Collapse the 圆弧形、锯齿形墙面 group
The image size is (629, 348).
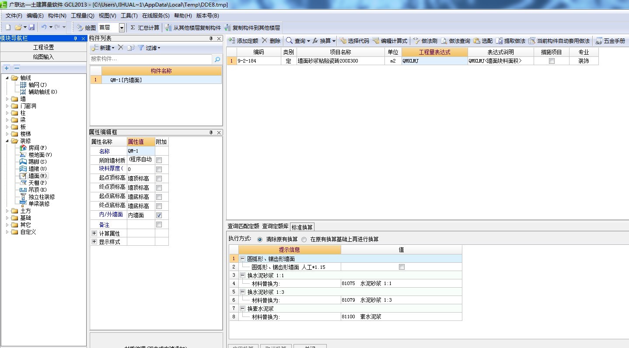242,259
